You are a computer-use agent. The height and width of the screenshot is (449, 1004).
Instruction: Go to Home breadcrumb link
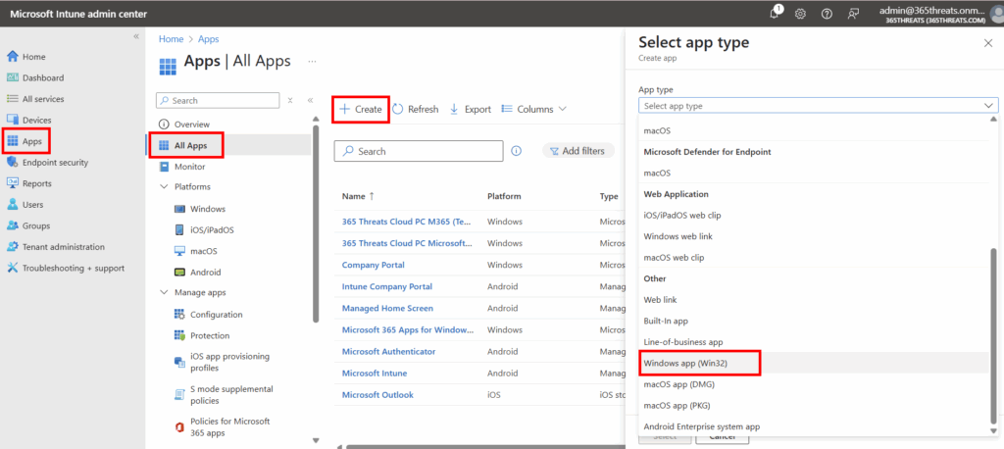pyautogui.click(x=171, y=39)
